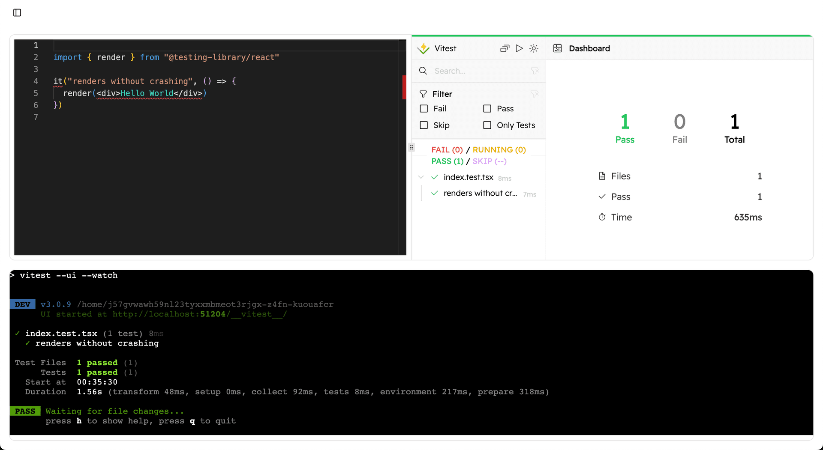Clear search filter icon
Screen dimensions: 823x450
pos(535,71)
